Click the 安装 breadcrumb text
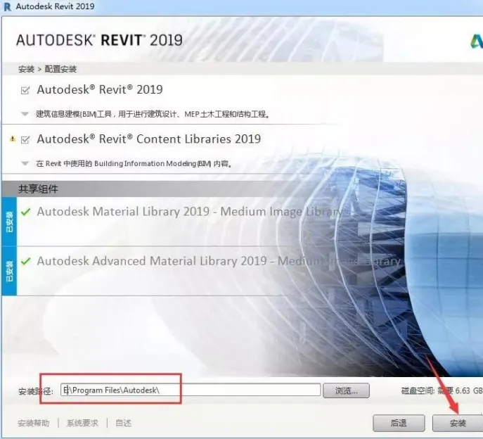 [26, 69]
